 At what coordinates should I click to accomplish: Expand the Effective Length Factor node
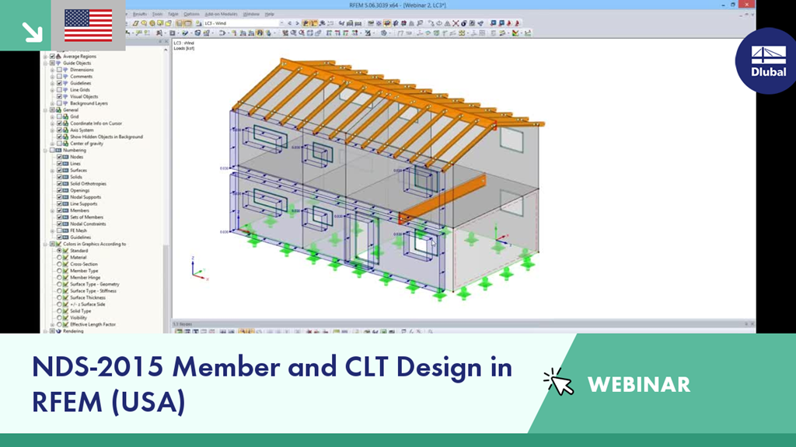pos(52,324)
